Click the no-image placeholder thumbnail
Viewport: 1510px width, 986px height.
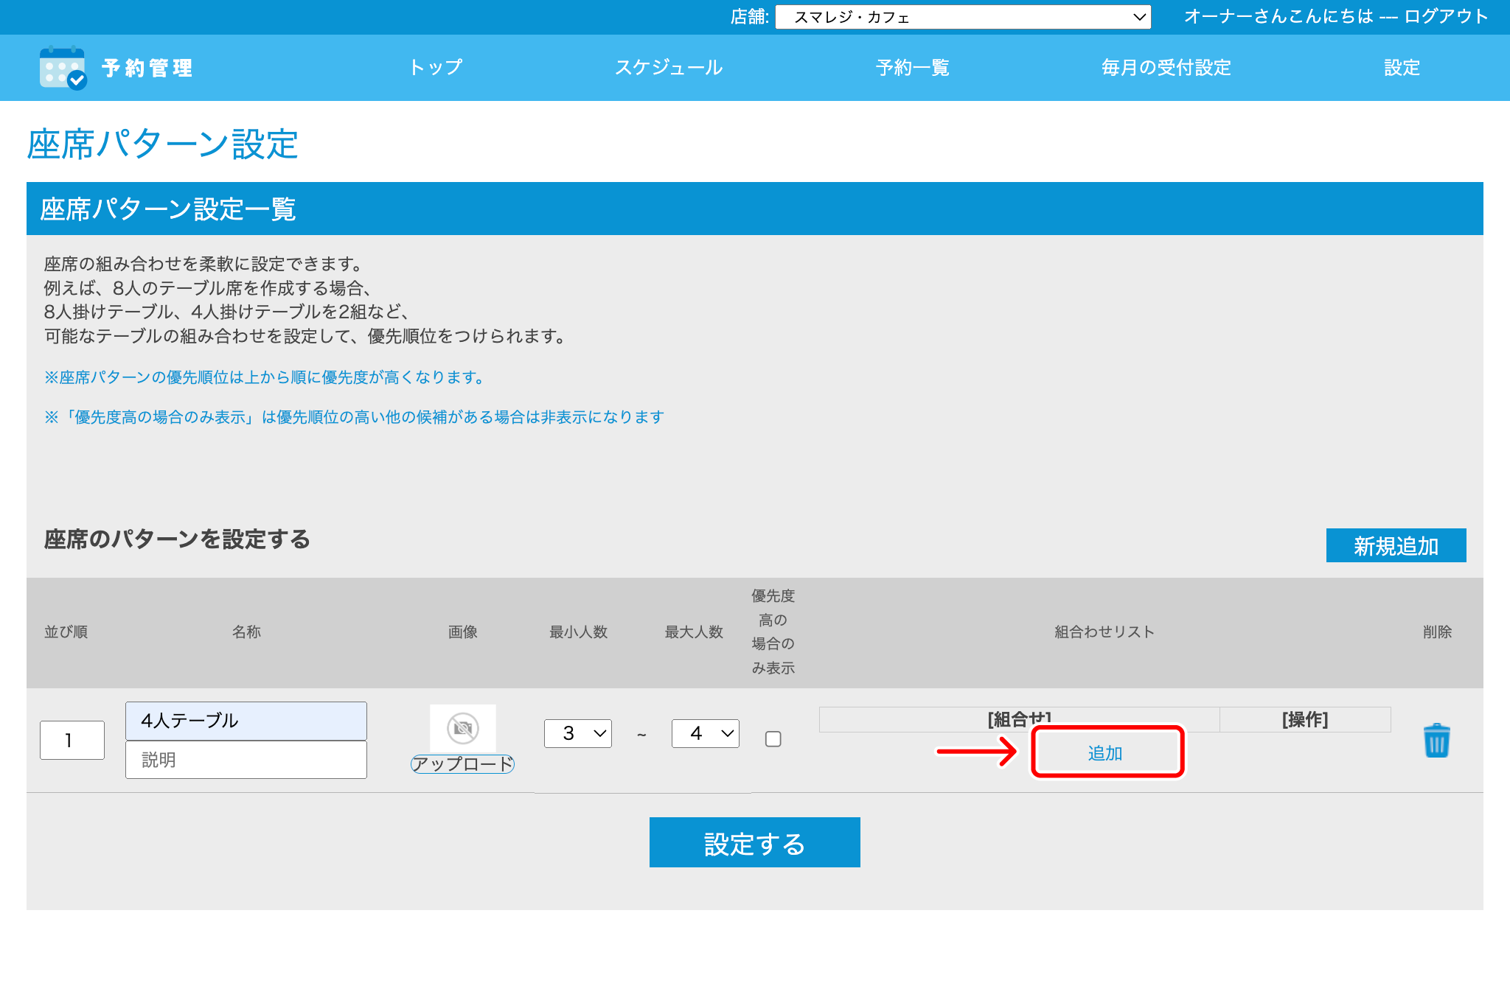tap(463, 728)
